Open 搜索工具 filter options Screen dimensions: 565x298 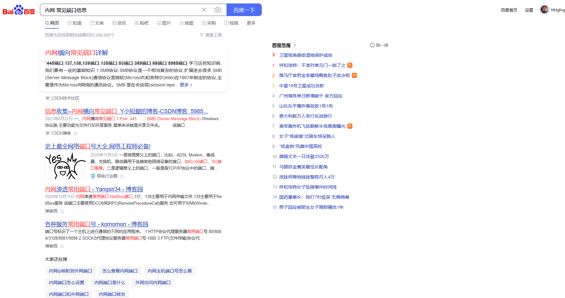click(211, 35)
